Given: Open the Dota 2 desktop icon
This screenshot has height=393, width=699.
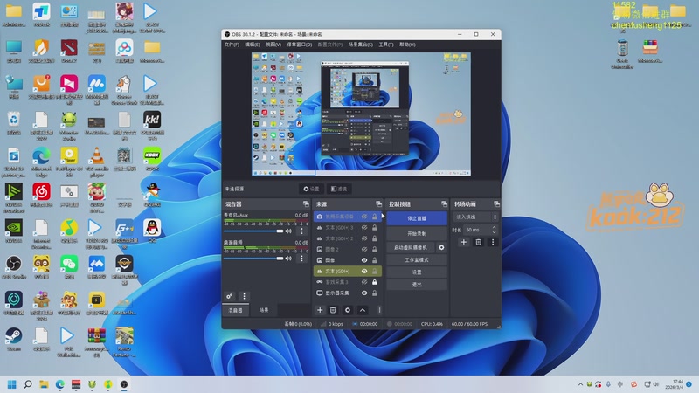Looking at the screenshot, I should tap(69, 51).
